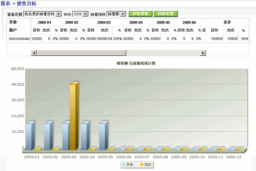Click the 销售目标 breadcrumb title

[x=26, y=3]
